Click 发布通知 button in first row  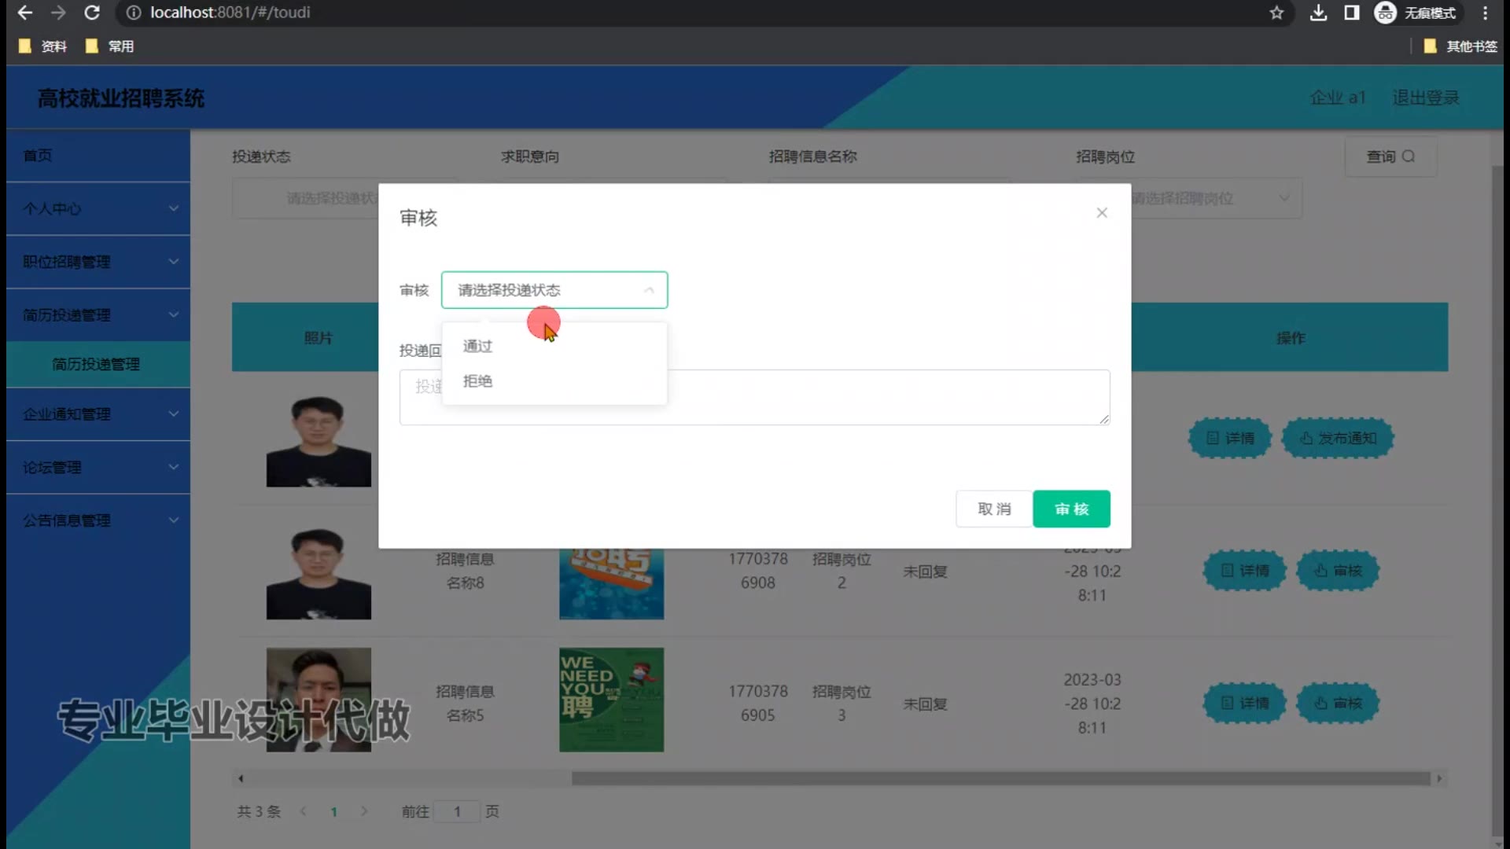(x=1338, y=438)
